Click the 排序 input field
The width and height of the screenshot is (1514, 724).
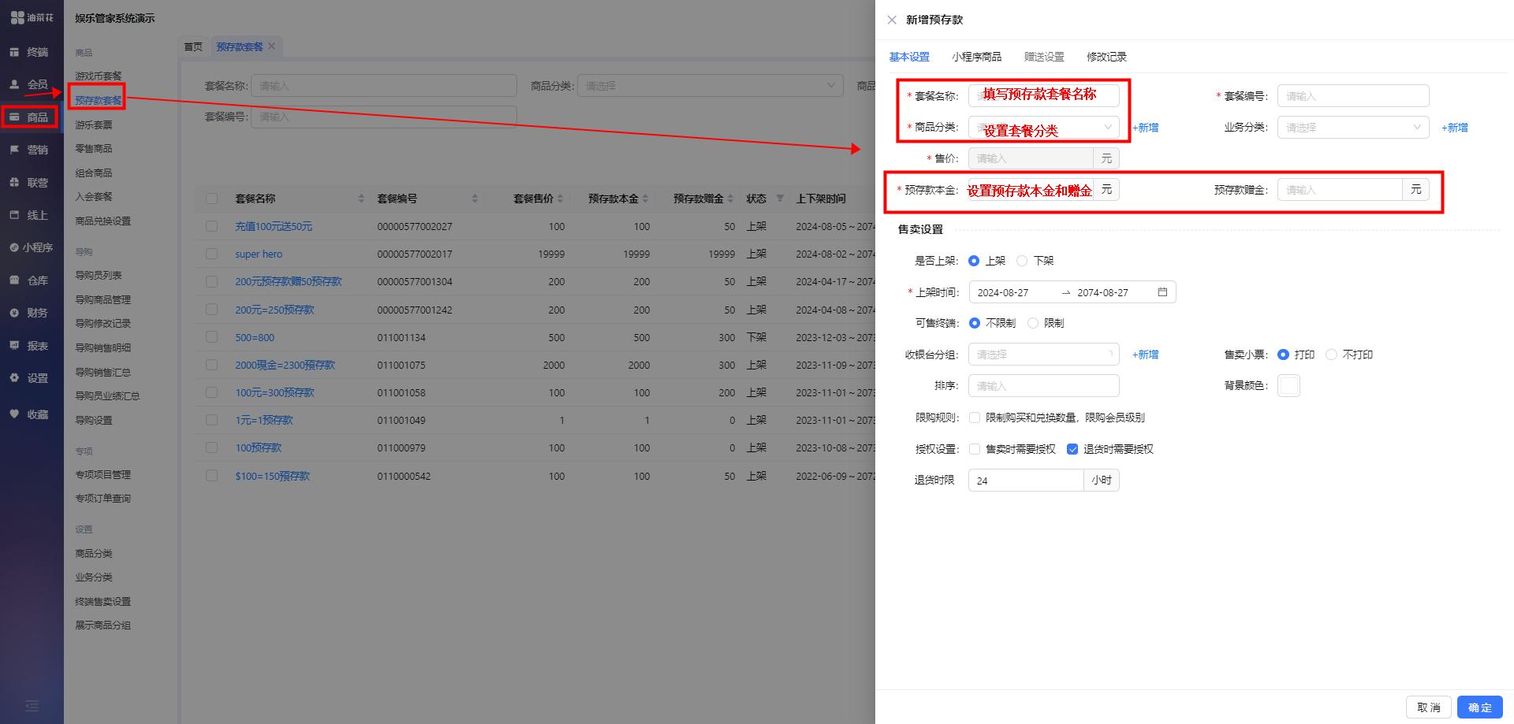point(1043,386)
